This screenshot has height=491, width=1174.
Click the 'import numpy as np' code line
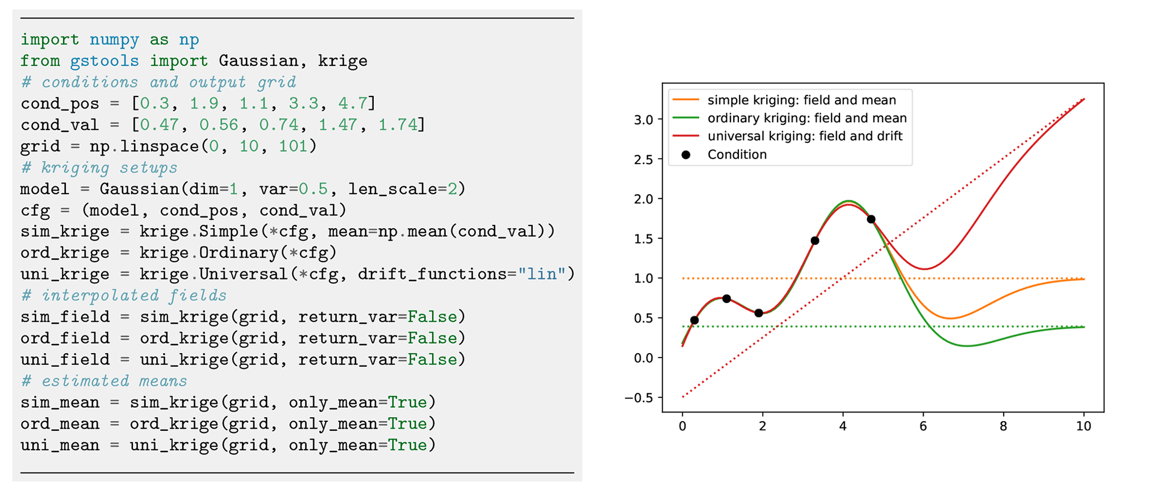coord(110,40)
